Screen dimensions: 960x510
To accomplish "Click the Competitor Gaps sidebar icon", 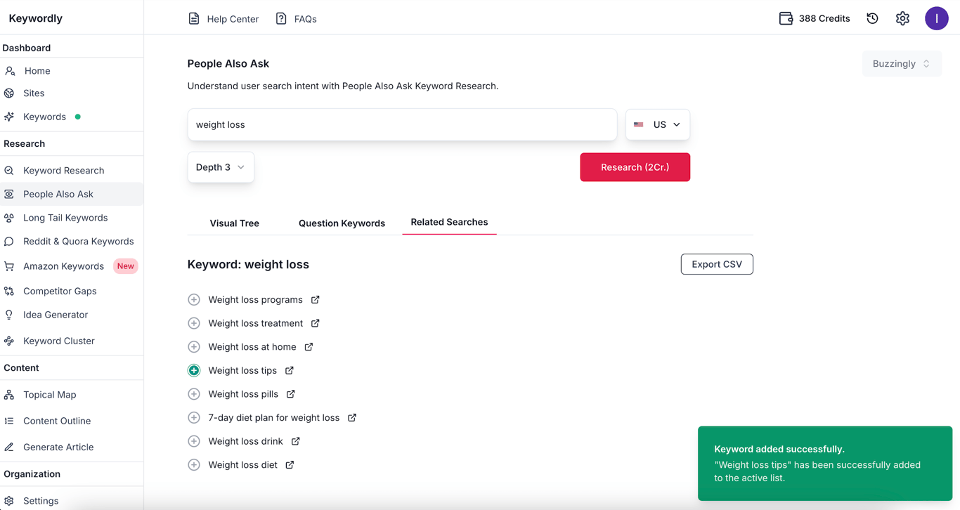I will [x=9, y=291].
